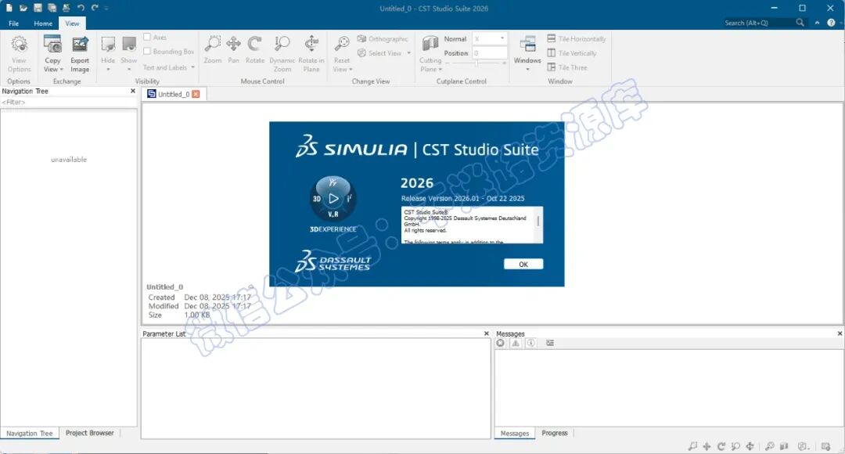Select the Pan mouse control tool
The width and height of the screenshot is (845, 454).
pyautogui.click(x=233, y=49)
